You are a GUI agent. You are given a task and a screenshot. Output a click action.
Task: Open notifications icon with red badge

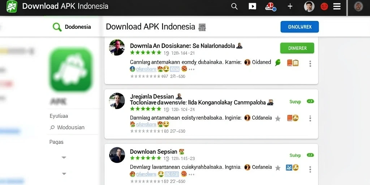click(271, 7)
